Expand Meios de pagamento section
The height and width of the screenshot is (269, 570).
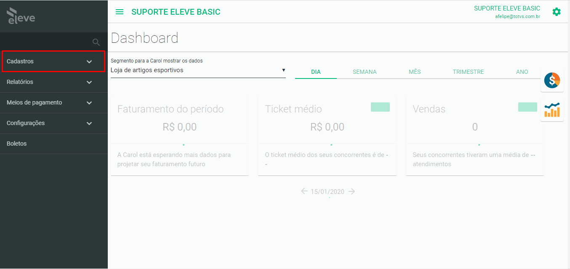coord(54,103)
